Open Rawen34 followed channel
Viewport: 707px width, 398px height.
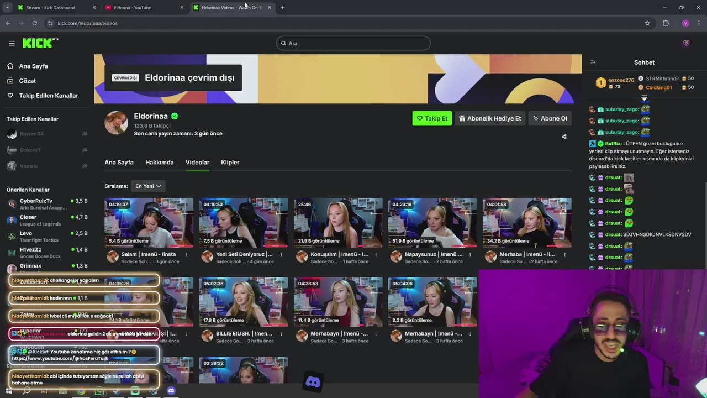47,134
